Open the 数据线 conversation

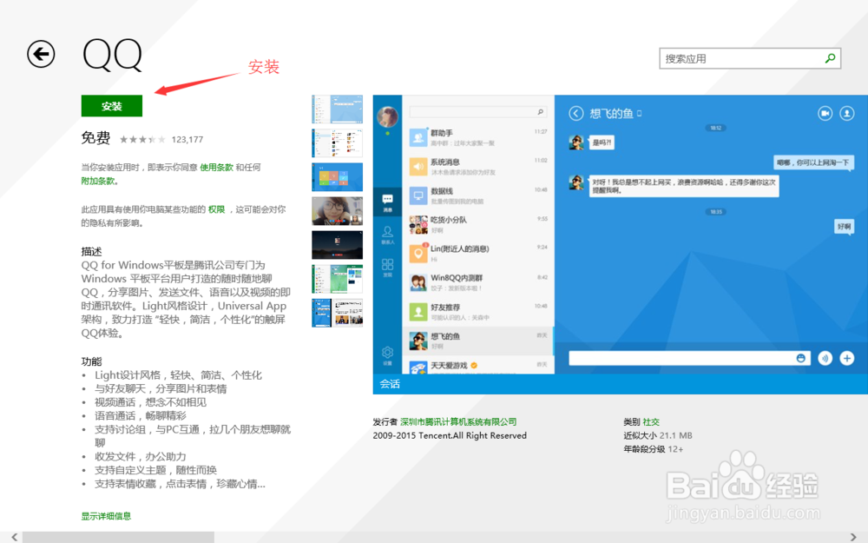tap(478, 195)
